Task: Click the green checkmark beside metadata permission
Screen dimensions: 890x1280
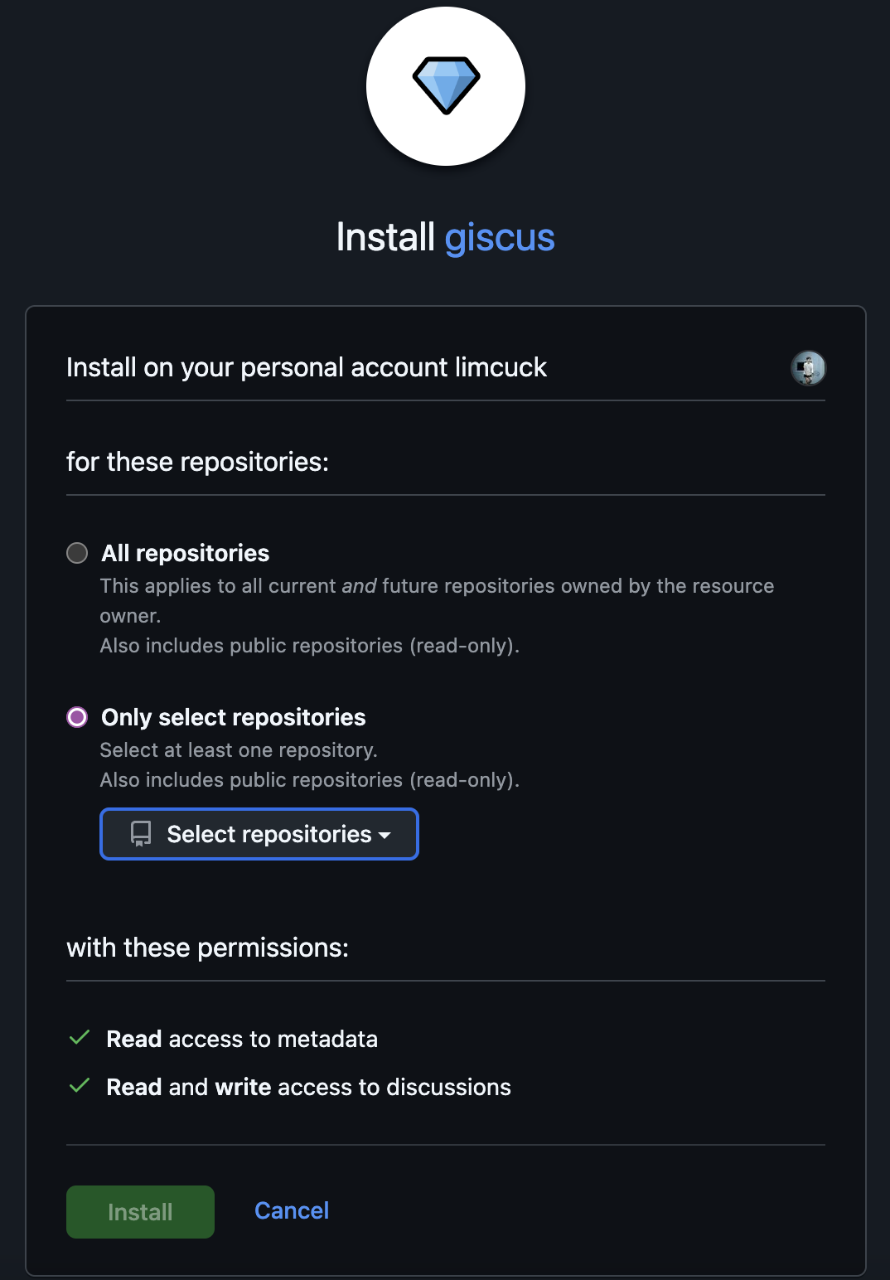Action: click(x=80, y=1038)
